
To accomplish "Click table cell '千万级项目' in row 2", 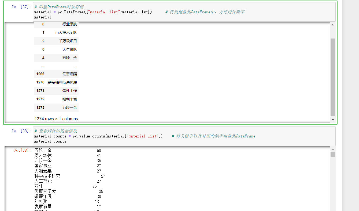I will 68,41.
